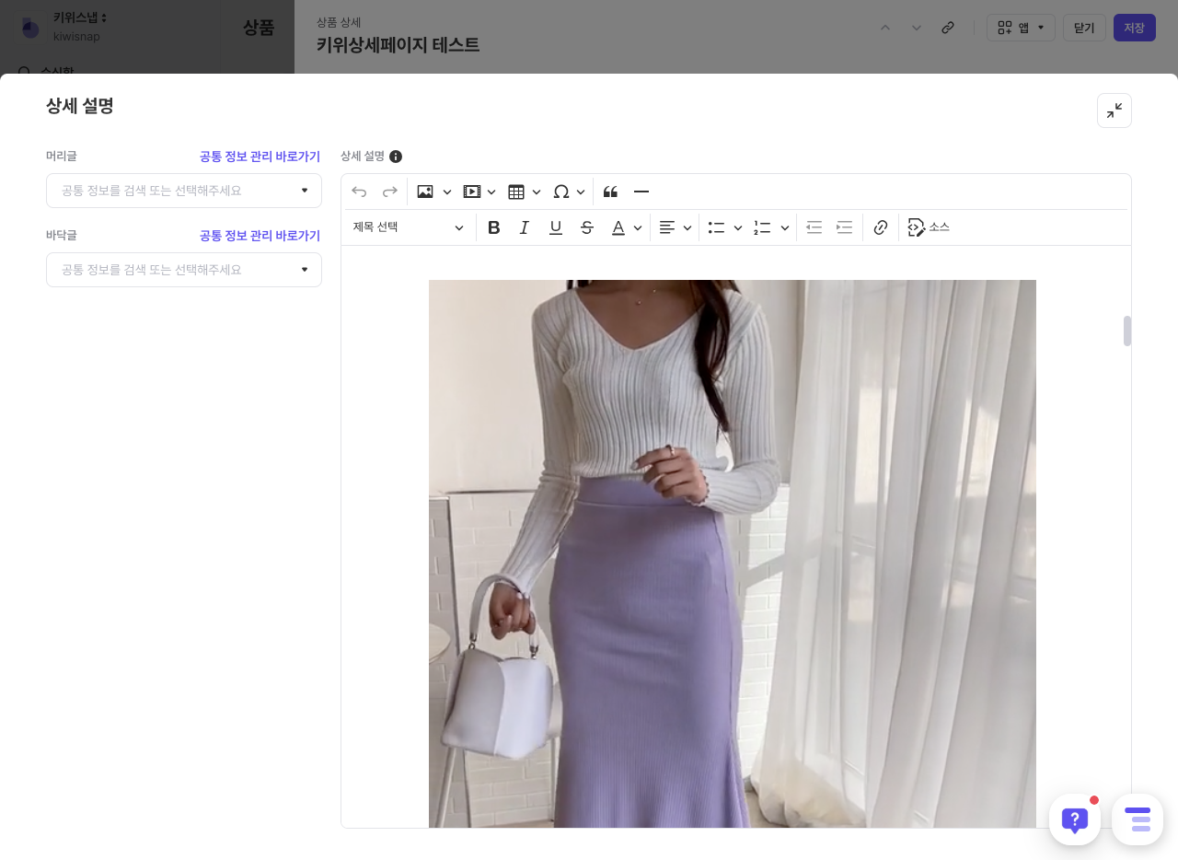
Task: Increase the indent level
Action: click(845, 227)
